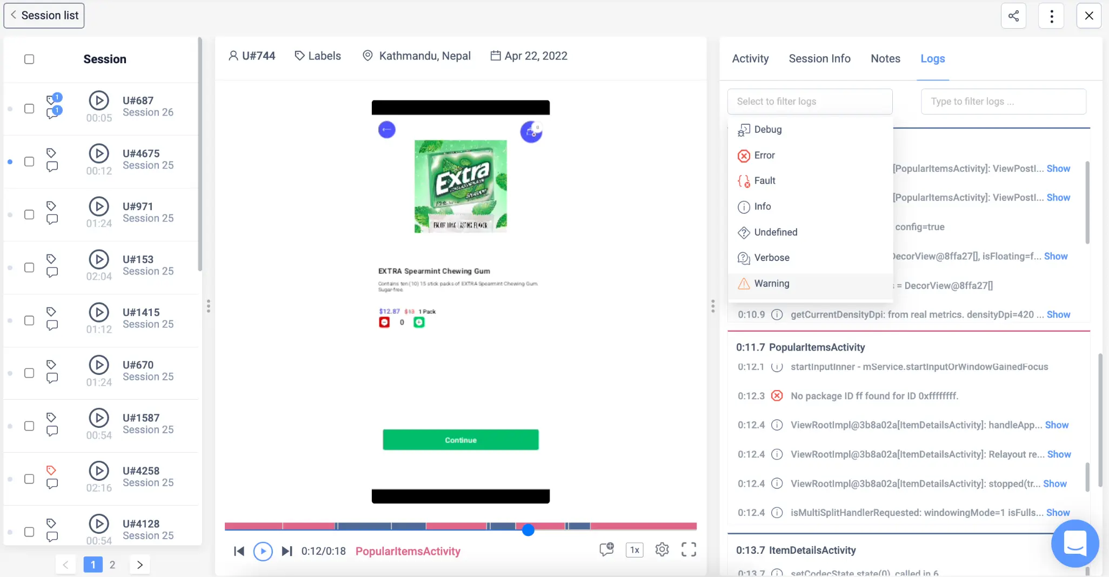This screenshot has height=577, width=1109.
Task: Check the box for session U#1415
Action: point(29,320)
